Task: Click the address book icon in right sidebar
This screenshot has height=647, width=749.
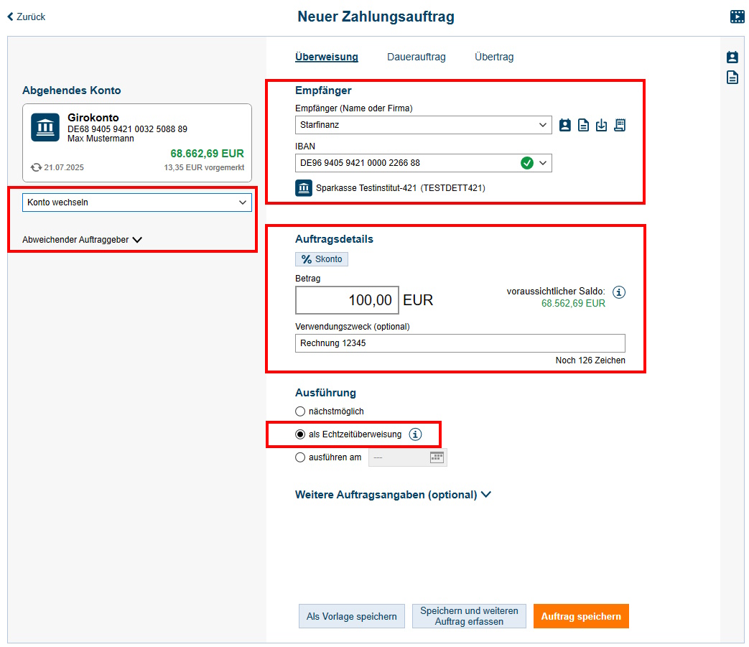Action: [x=732, y=57]
